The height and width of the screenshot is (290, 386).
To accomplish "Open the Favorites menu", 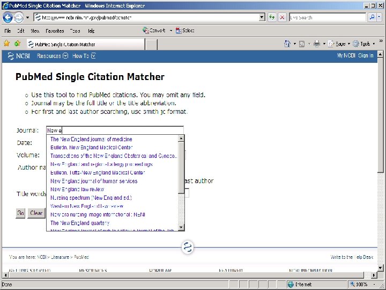I will (55, 31).
